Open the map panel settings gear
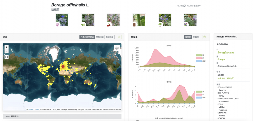Viewport: 253px width, 121px height. tap(119, 37)
